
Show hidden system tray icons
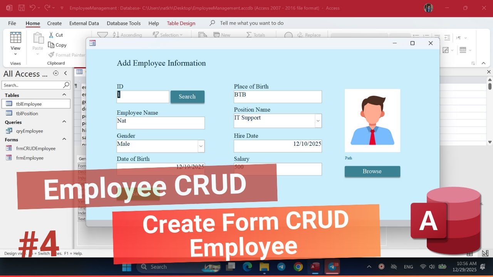click(369, 267)
